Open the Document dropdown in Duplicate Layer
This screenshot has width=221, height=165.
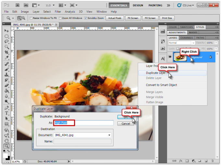(x=109, y=135)
